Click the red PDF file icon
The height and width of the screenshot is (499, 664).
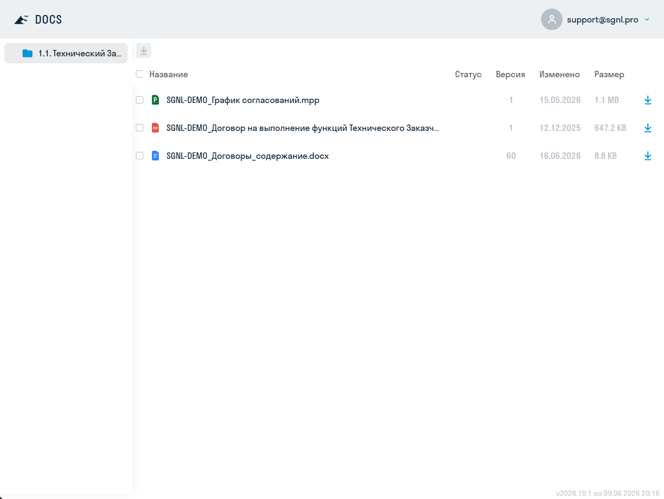click(x=156, y=128)
